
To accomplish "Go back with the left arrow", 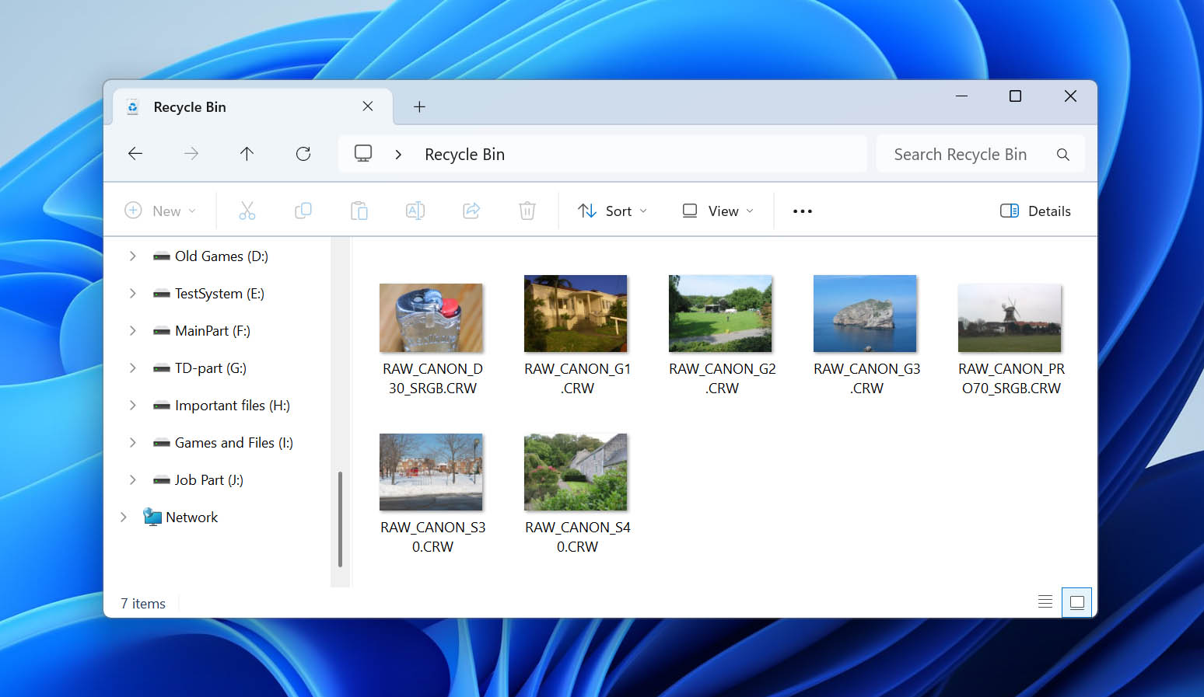I will click(135, 154).
